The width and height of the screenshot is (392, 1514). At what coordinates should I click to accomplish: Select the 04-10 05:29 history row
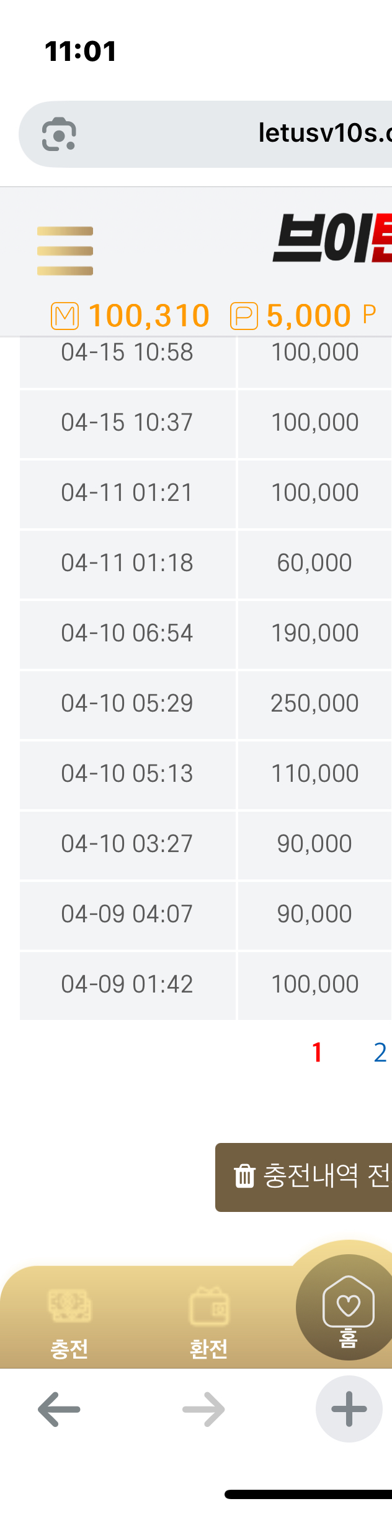click(127, 704)
